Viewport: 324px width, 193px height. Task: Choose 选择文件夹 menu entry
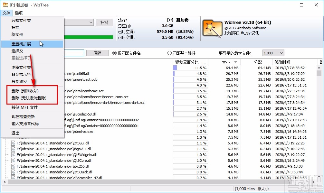point(32,21)
